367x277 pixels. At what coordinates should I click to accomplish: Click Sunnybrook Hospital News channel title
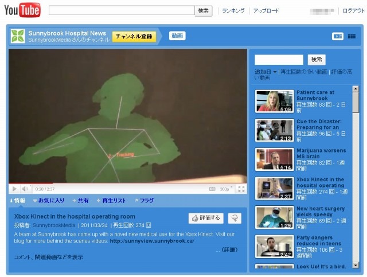pyautogui.click(x=67, y=33)
